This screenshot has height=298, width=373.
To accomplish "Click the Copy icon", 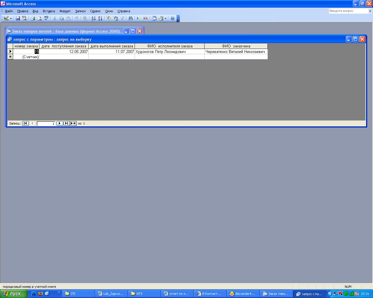I will 61,18.
